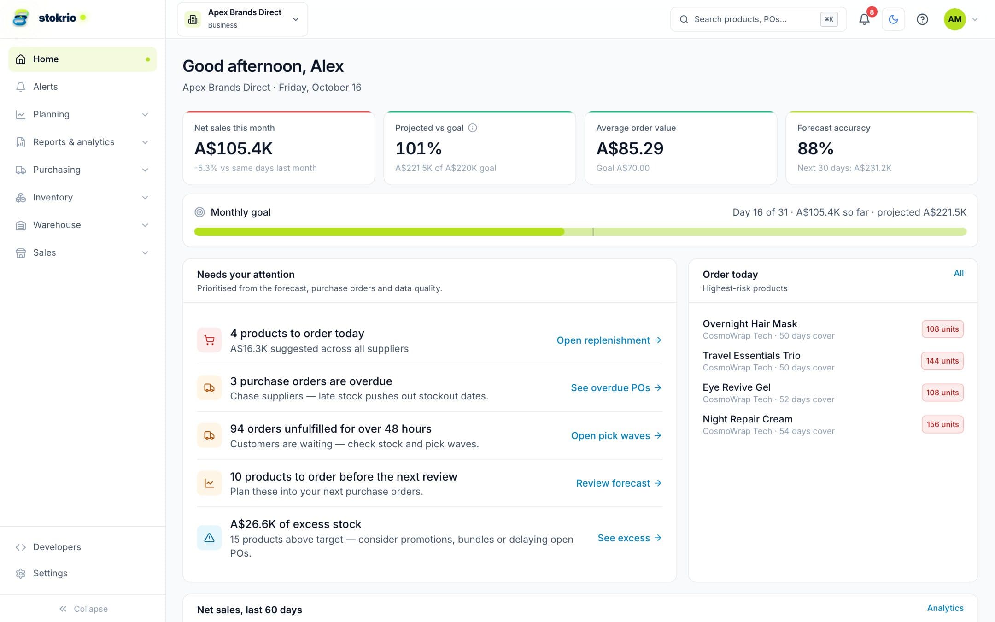Click Open replenishment link
Screen dimensions: 995x622
point(609,340)
